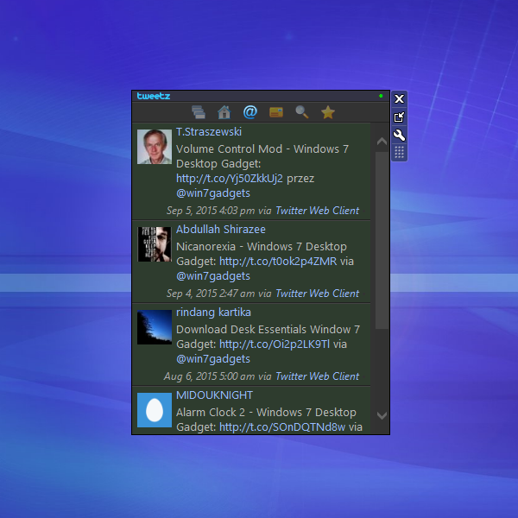The width and height of the screenshot is (518, 518).
Task: Click MIDOUKNIGHT's egg avatar
Action: pos(155,410)
